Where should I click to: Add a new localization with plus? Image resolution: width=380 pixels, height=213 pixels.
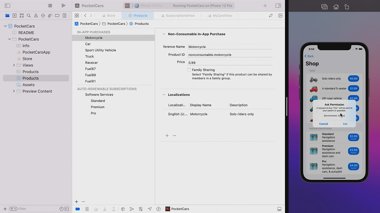167,135
